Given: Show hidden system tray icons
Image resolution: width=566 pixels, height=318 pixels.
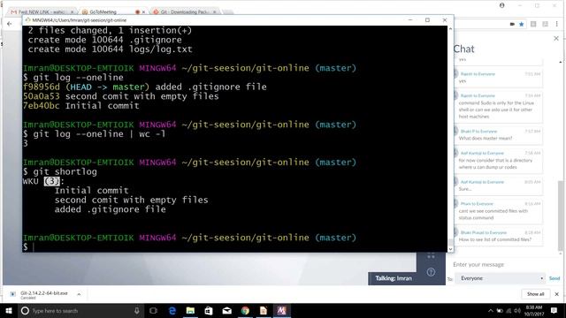Looking at the screenshot, I should (x=490, y=310).
